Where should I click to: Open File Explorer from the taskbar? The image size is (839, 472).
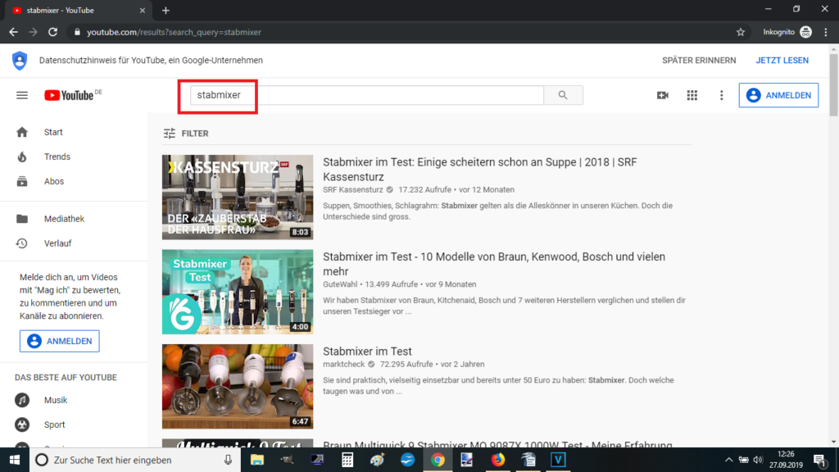tap(256, 460)
